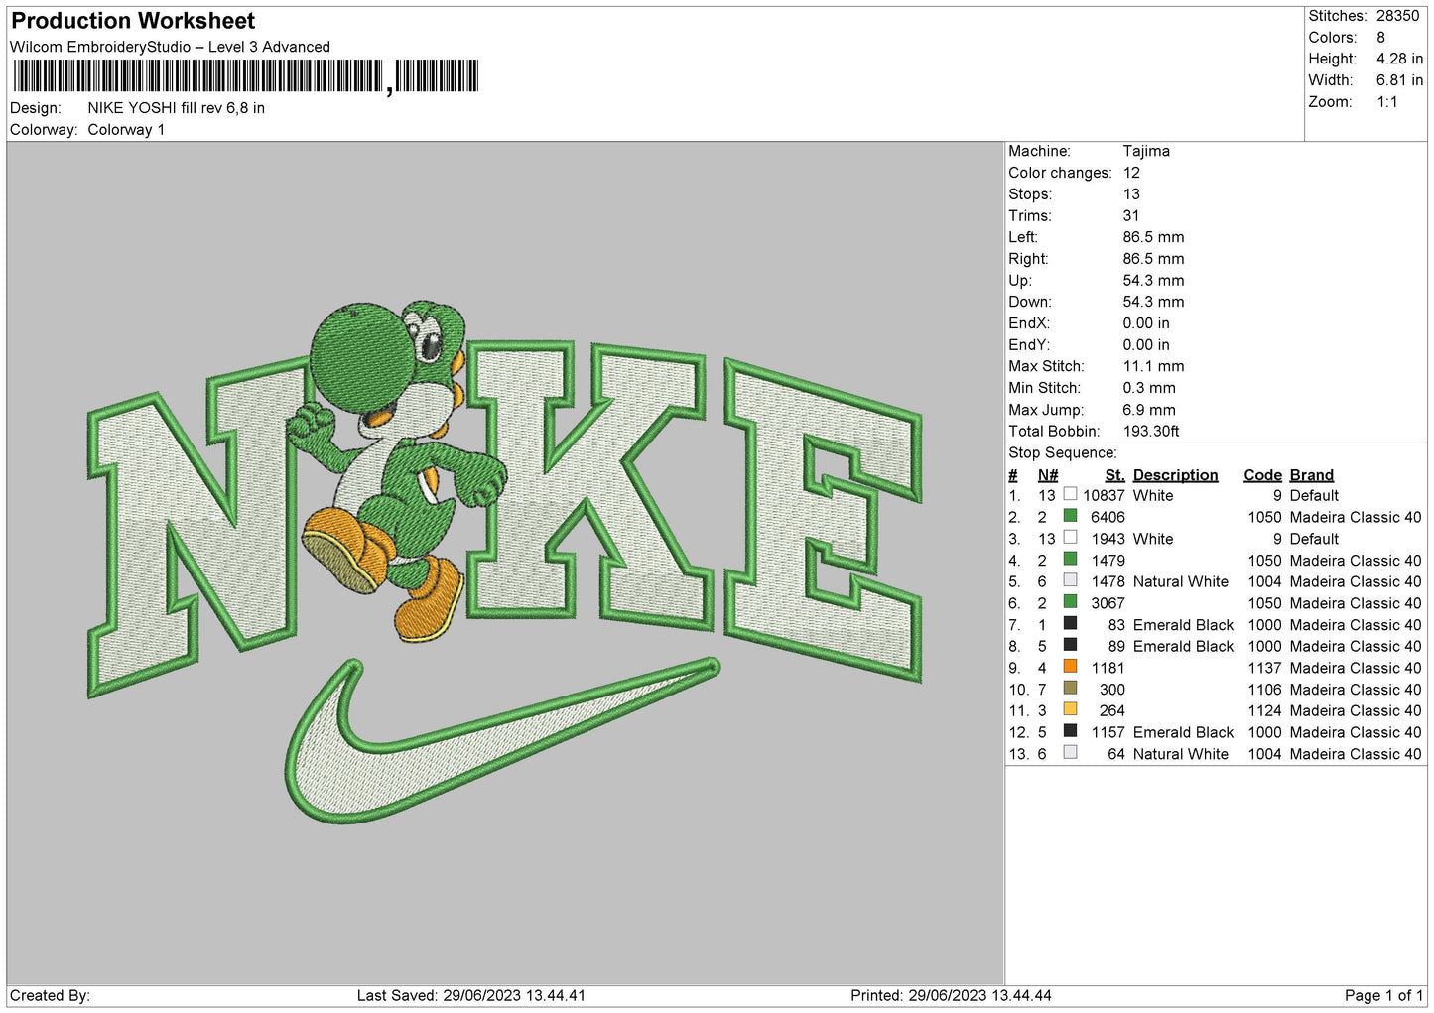
Task: Click the white swatch in stop row 1
Action: tap(1070, 494)
